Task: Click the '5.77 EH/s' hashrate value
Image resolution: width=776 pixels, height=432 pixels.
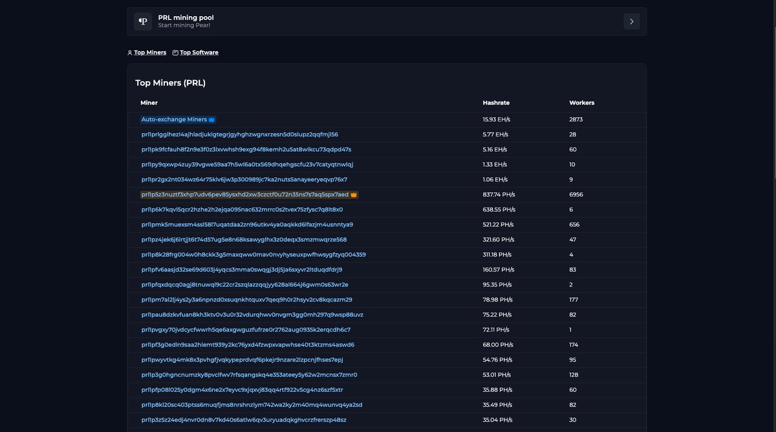Action: point(495,135)
